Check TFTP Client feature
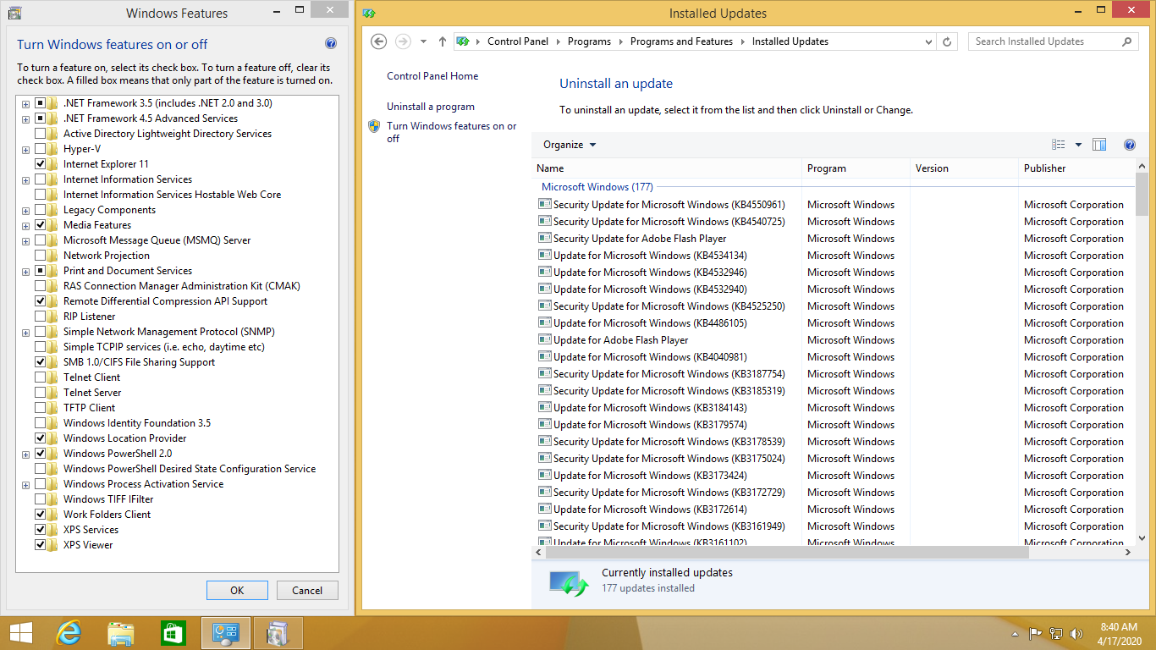This screenshot has height=650, width=1156. [41, 408]
